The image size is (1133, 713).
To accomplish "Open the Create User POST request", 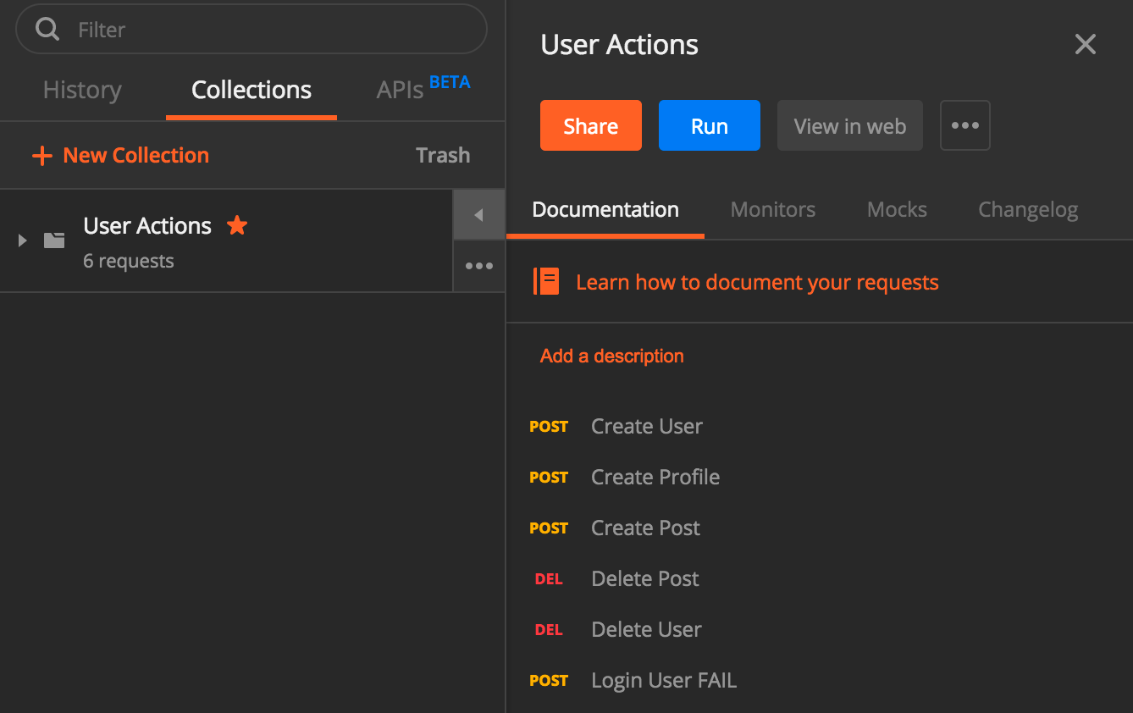I will coord(646,426).
